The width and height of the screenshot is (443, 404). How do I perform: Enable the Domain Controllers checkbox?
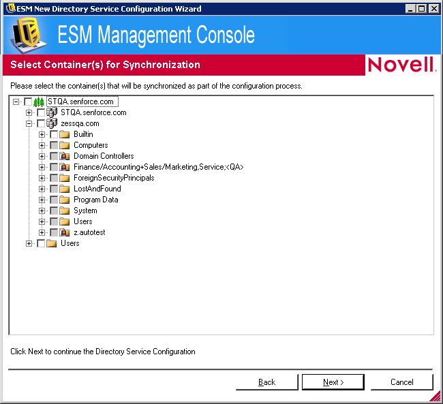(54, 156)
